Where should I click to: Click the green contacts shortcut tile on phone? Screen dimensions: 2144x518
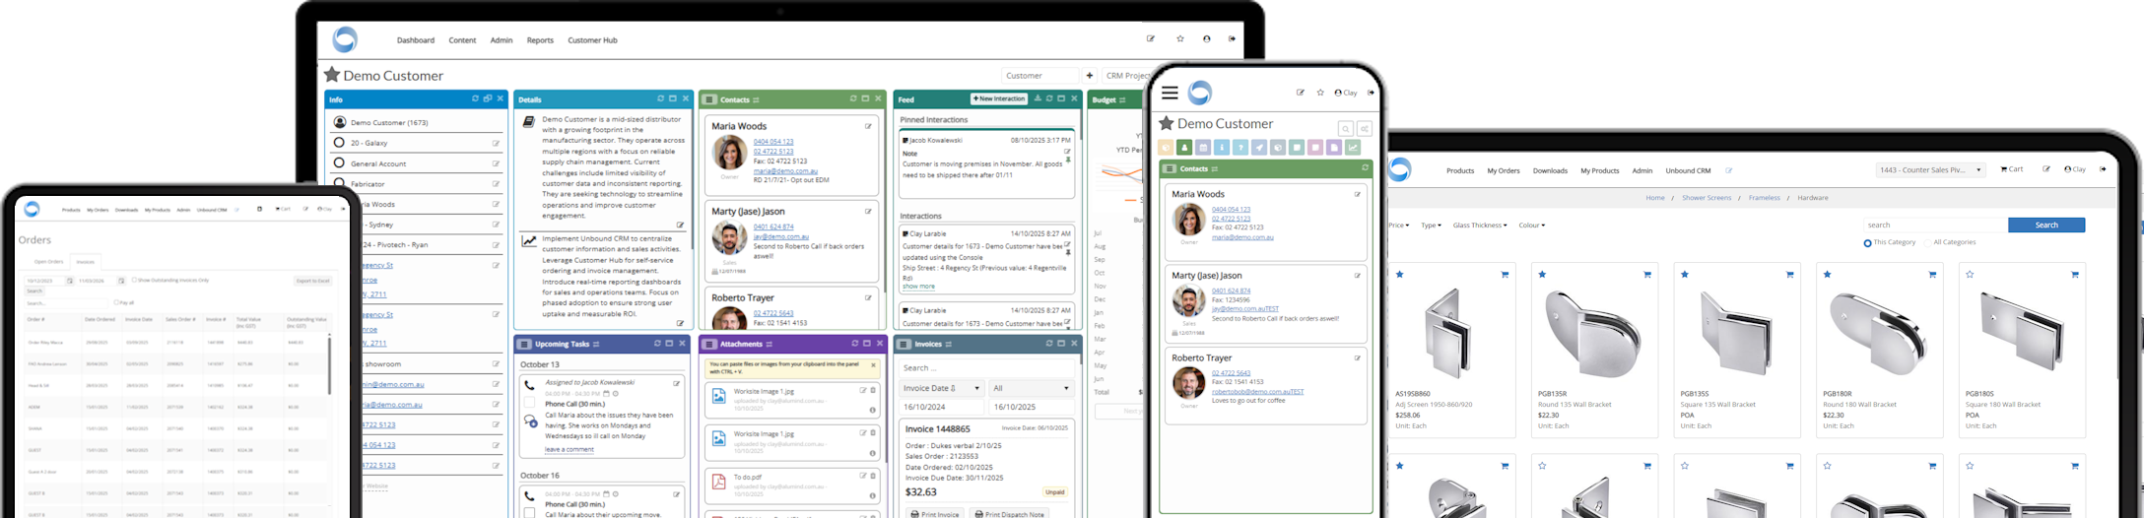pyautogui.click(x=1184, y=148)
